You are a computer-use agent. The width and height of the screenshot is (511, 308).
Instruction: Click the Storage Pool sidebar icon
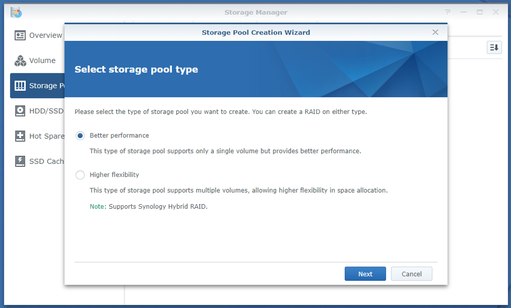[20, 86]
